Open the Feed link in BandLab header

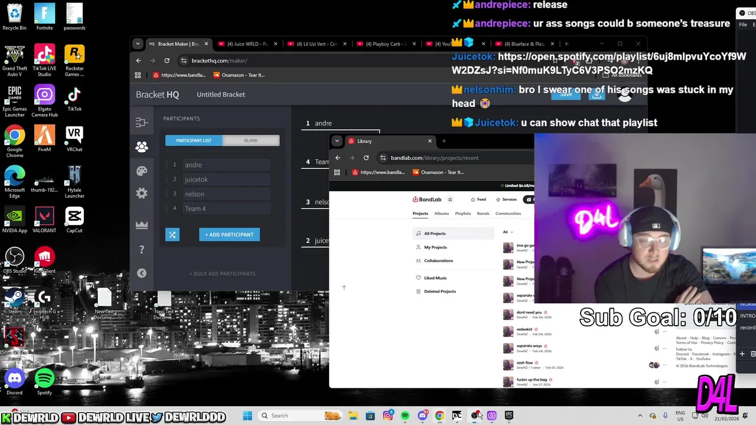coord(478,200)
